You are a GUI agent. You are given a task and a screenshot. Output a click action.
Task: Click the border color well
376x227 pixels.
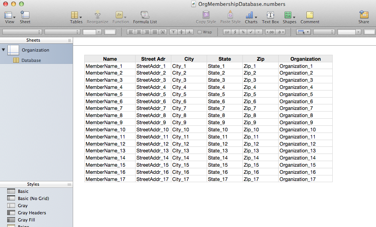(x=370, y=32)
